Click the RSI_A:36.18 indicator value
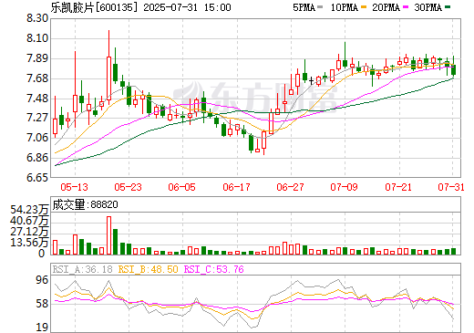The width and height of the screenshot is (474, 333). (83, 269)
